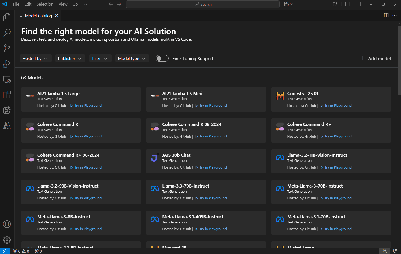Open the Go menu
Screen dimensions: 401x254
[x=75, y=4]
